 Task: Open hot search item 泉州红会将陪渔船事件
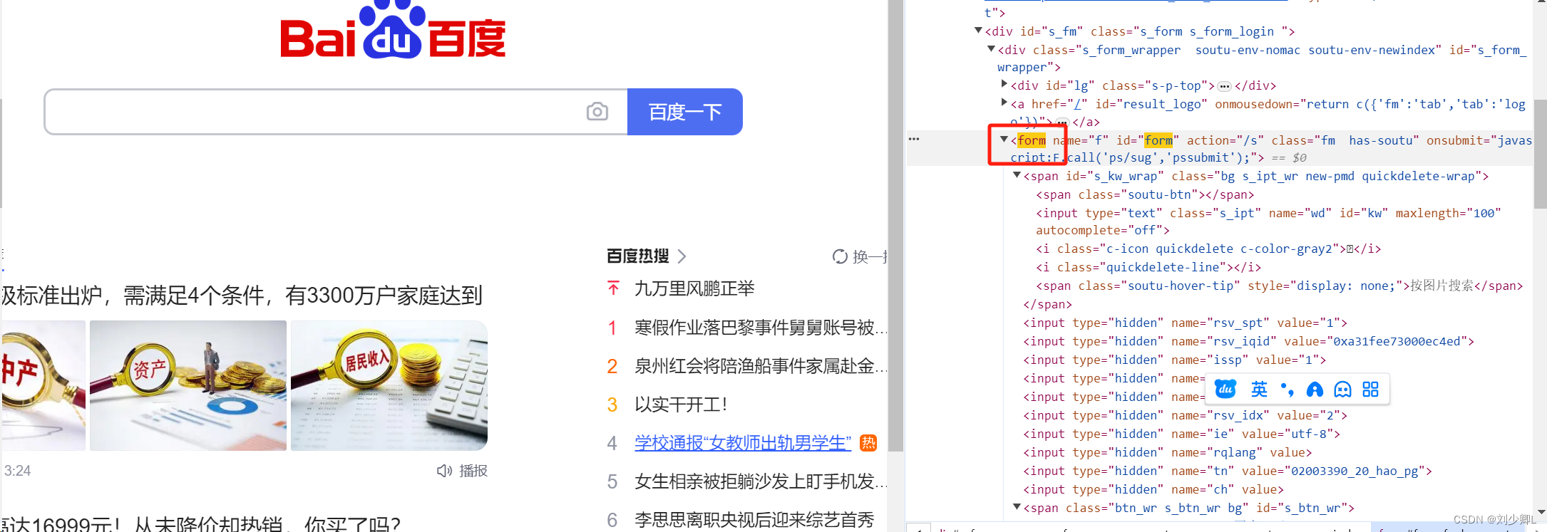point(761,366)
